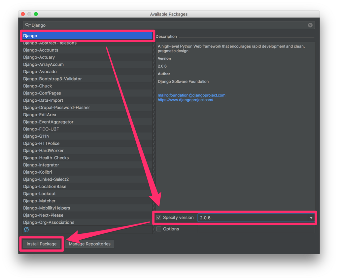Select Django-Abstract-Relations in the list
The image size is (338, 280).
(x=87, y=43)
